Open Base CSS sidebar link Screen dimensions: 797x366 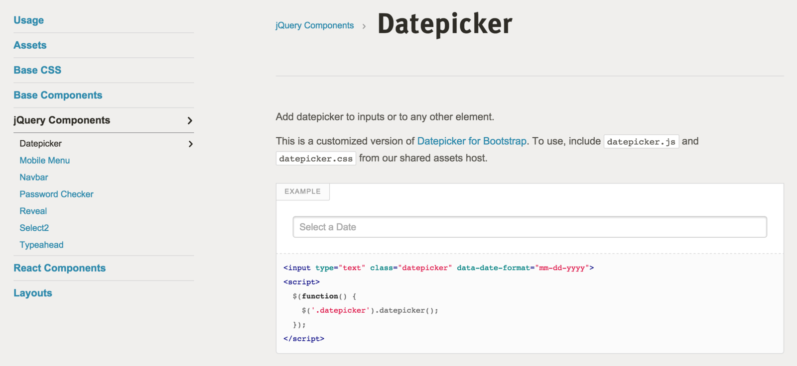pyautogui.click(x=37, y=70)
